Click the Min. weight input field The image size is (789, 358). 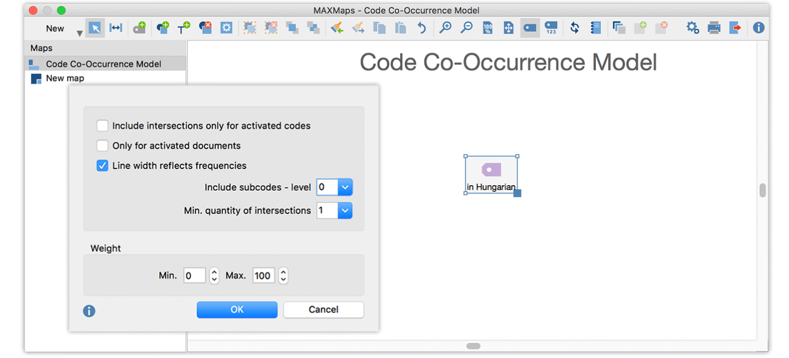[195, 275]
